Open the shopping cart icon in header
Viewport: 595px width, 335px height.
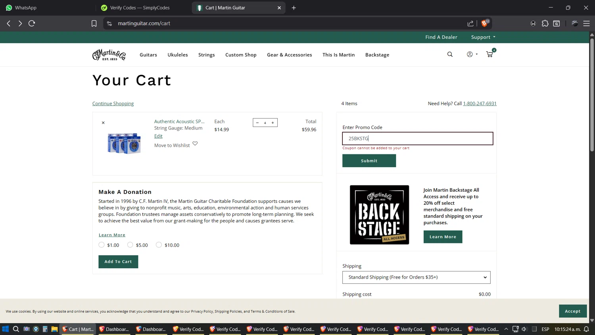coord(490,54)
